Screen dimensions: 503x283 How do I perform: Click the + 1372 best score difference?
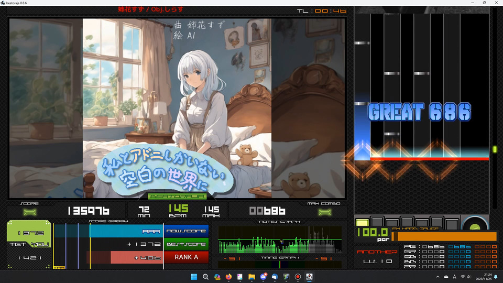tap(144, 244)
